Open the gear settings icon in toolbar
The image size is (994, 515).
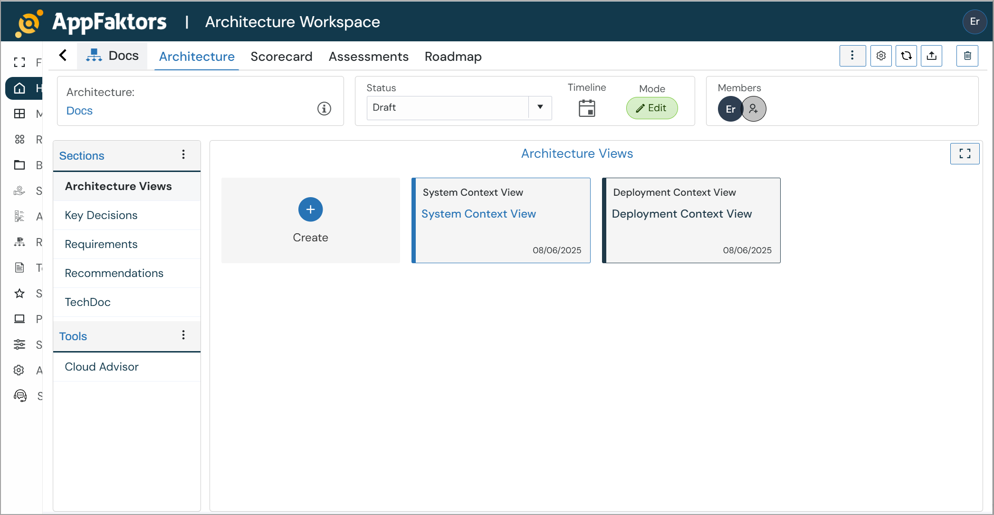[x=881, y=56]
